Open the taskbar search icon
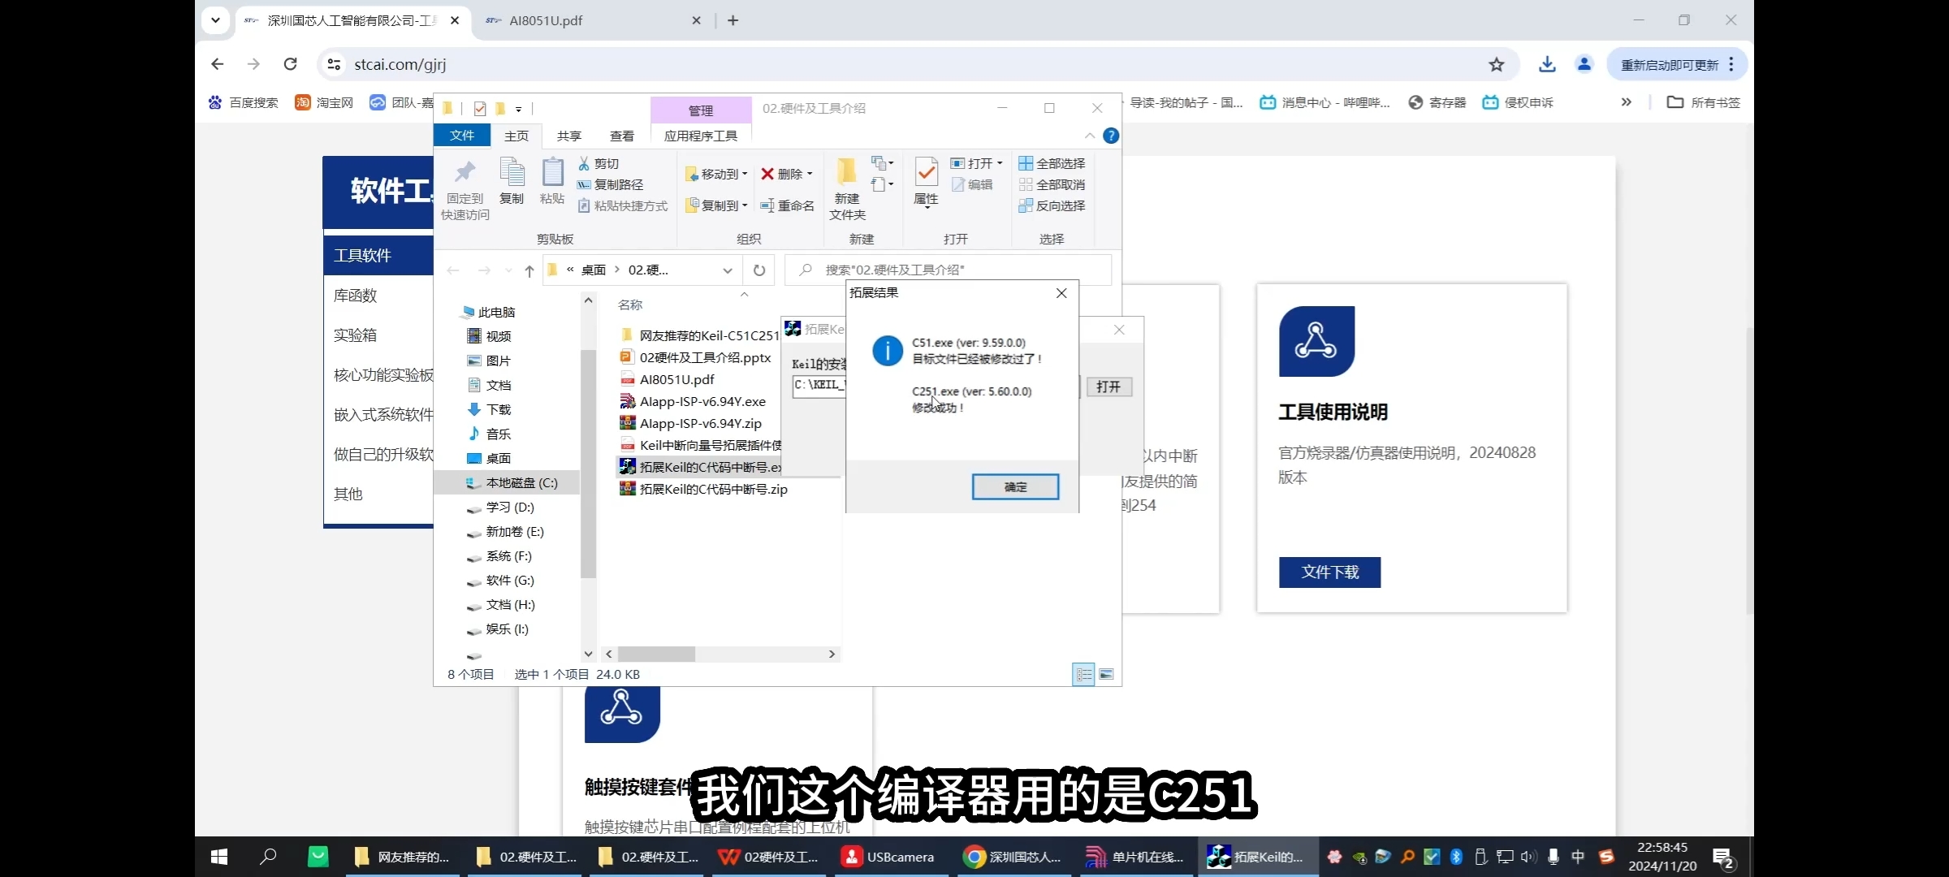This screenshot has height=877, width=1949. tap(268, 857)
